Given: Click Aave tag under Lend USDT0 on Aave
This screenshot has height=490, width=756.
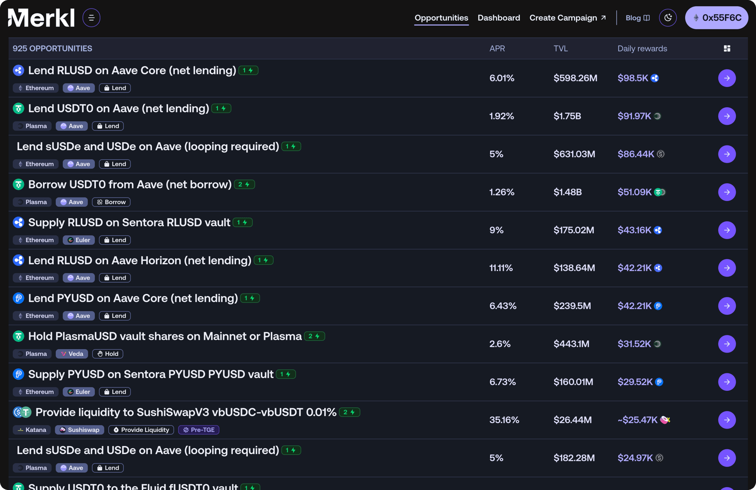Looking at the screenshot, I should click(72, 126).
